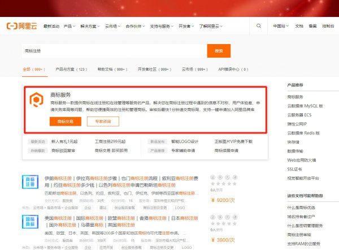This screenshot has width=339, height=250.
Task: Switch to 云市场 (999+) tab
Action: click(x=195, y=69)
